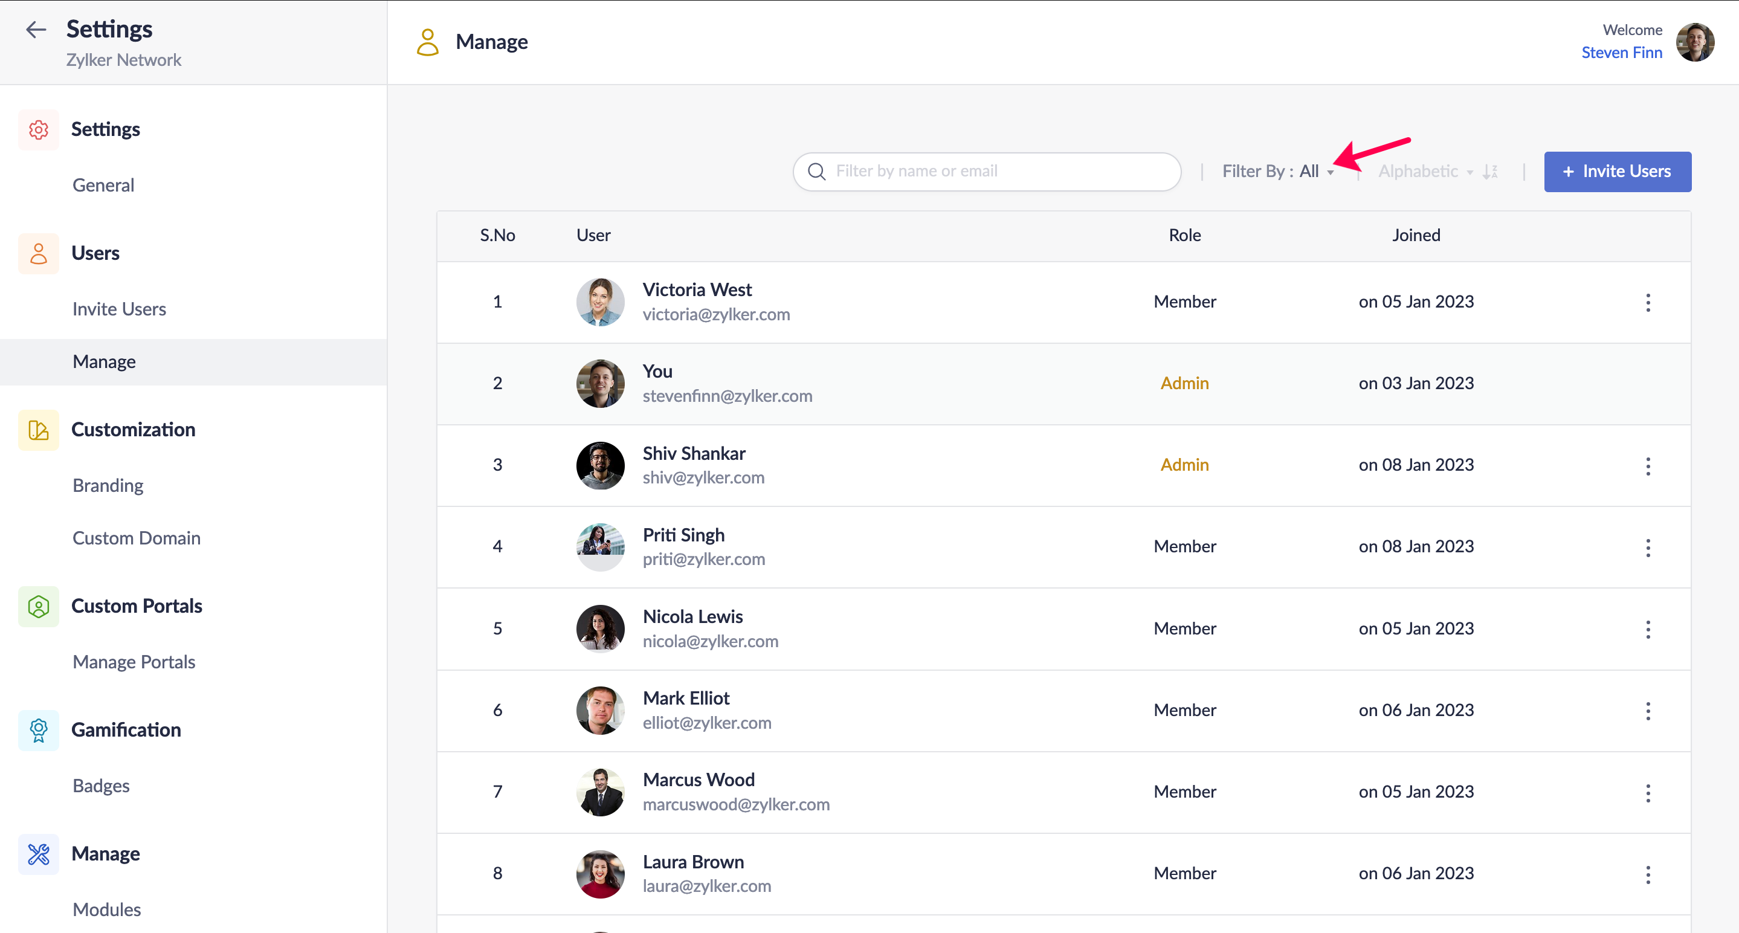Click the back arrow beside Settings

[x=35, y=30]
